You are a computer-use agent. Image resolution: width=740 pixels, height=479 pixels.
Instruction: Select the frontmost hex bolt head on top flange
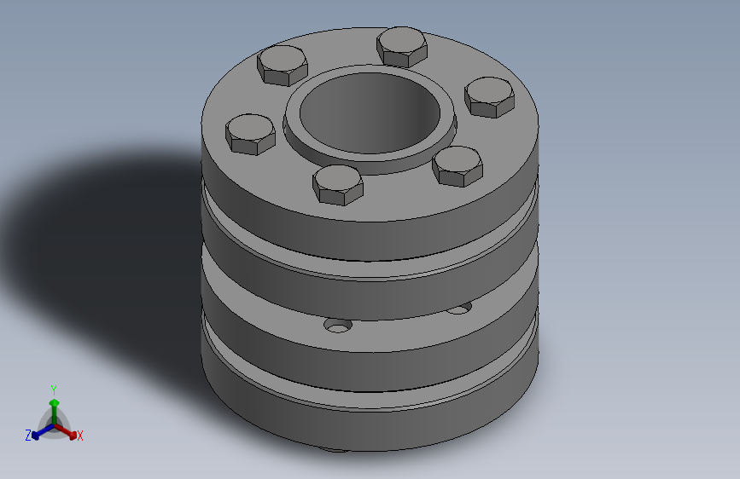(338, 185)
